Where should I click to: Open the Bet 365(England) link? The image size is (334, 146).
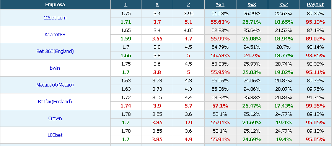coord(55,51)
